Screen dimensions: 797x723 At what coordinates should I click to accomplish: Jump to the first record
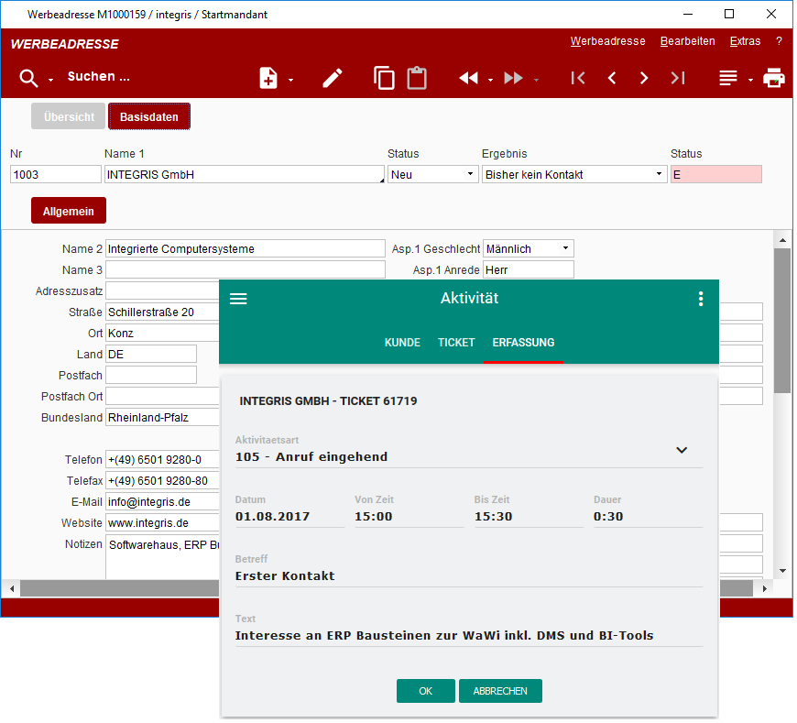coord(578,78)
